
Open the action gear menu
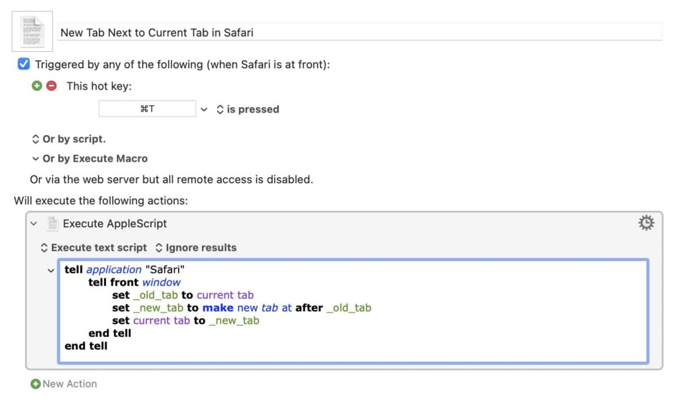[x=646, y=222]
